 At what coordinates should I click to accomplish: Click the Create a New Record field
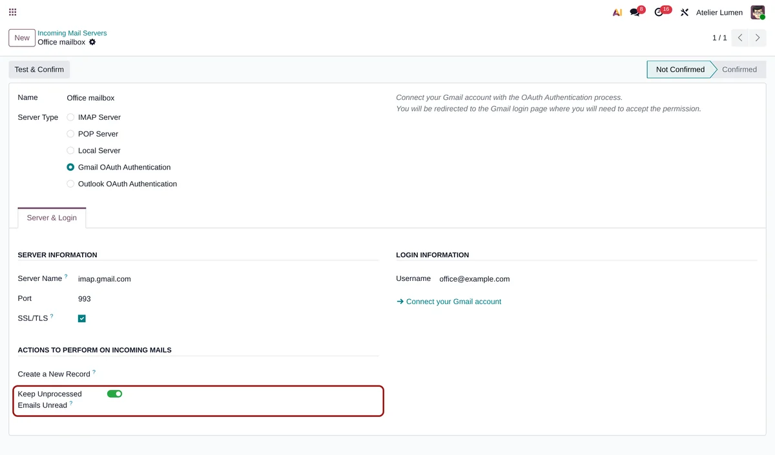[x=242, y=374]
